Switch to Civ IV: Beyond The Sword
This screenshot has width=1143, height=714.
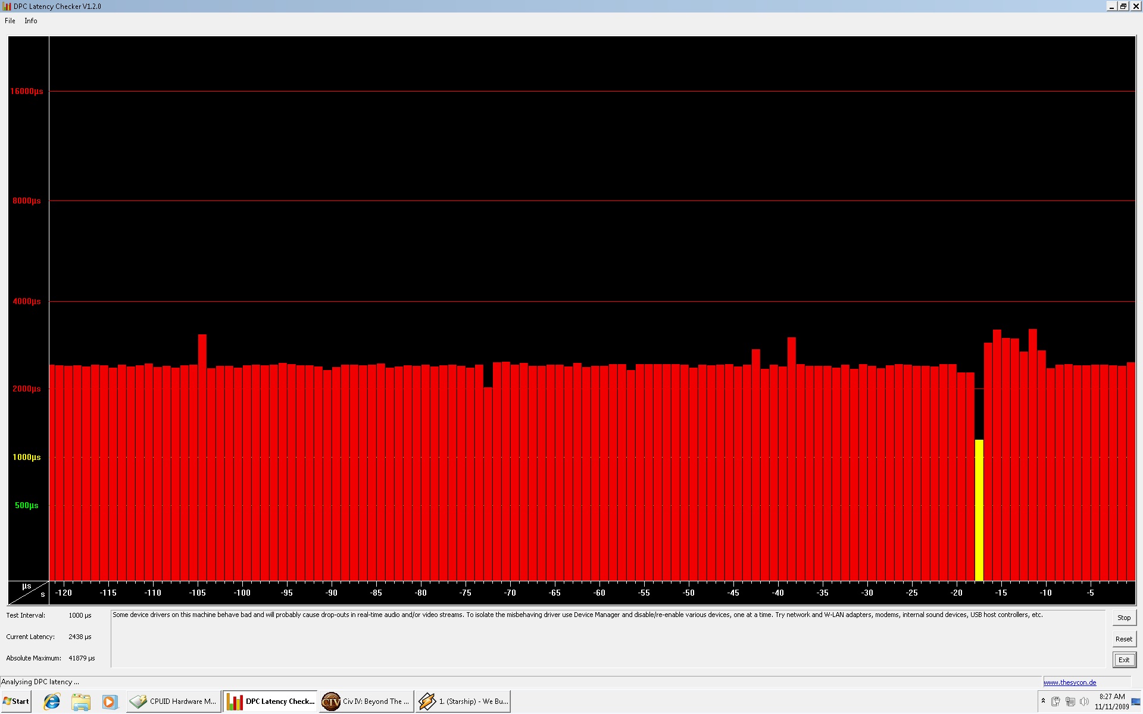366,702
